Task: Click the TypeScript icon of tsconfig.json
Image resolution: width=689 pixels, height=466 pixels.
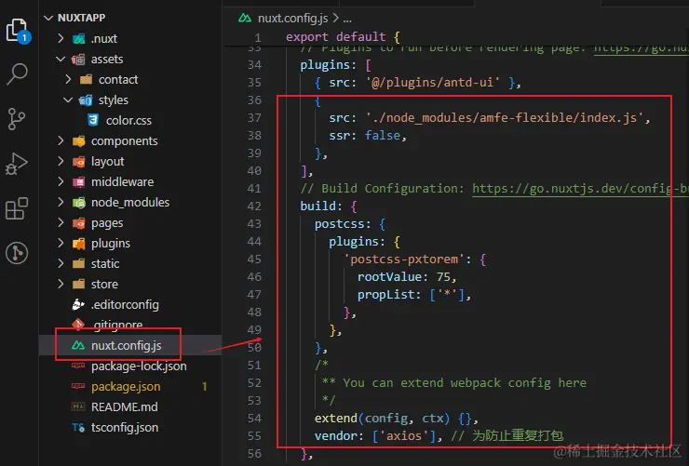Action: tap(78, 427)
